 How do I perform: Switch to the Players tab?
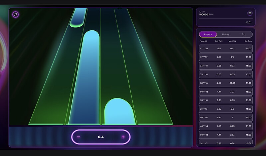(x=208, y=34)
